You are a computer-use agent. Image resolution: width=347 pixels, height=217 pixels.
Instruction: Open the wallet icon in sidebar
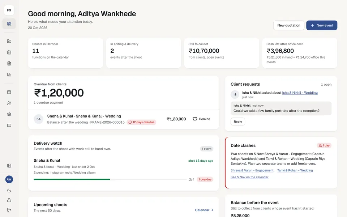tap(9, 92)
